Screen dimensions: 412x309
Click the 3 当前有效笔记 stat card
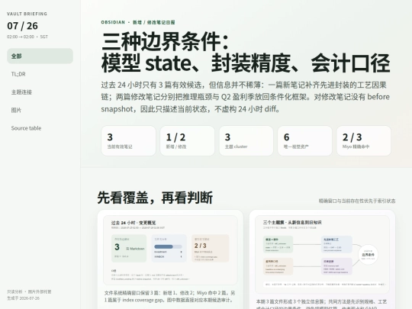[128, 141]
